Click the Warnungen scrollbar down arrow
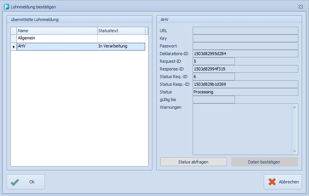Viewport: 309px width, 196px height. [x=295, y=152]
